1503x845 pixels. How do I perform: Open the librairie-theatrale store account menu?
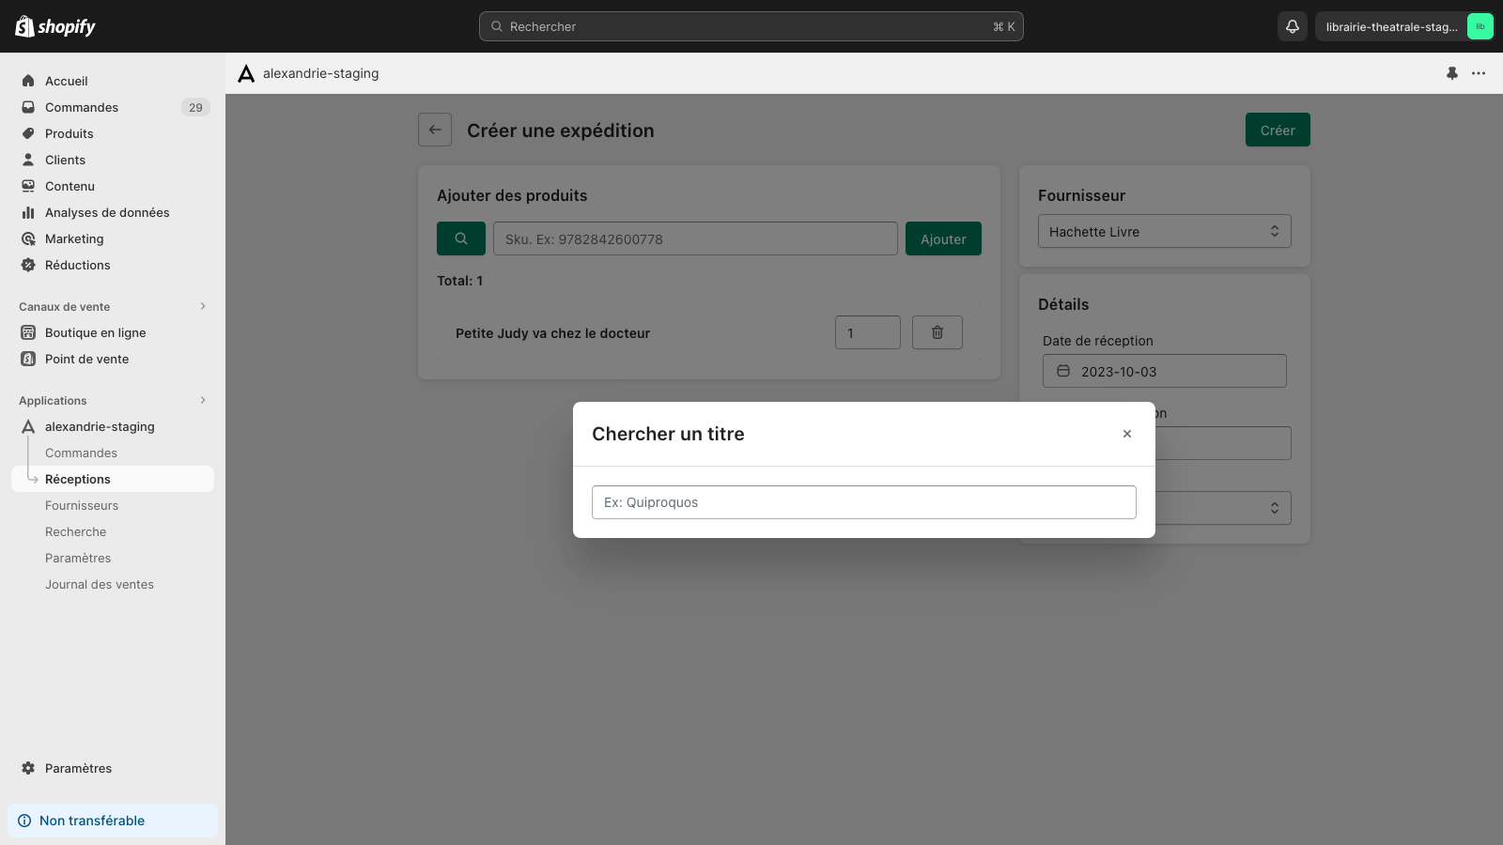click(1404, 26)
